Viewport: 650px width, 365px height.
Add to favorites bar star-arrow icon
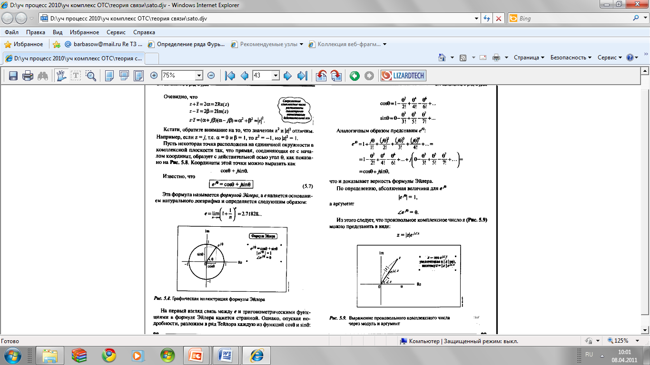[x=57, y=44]
